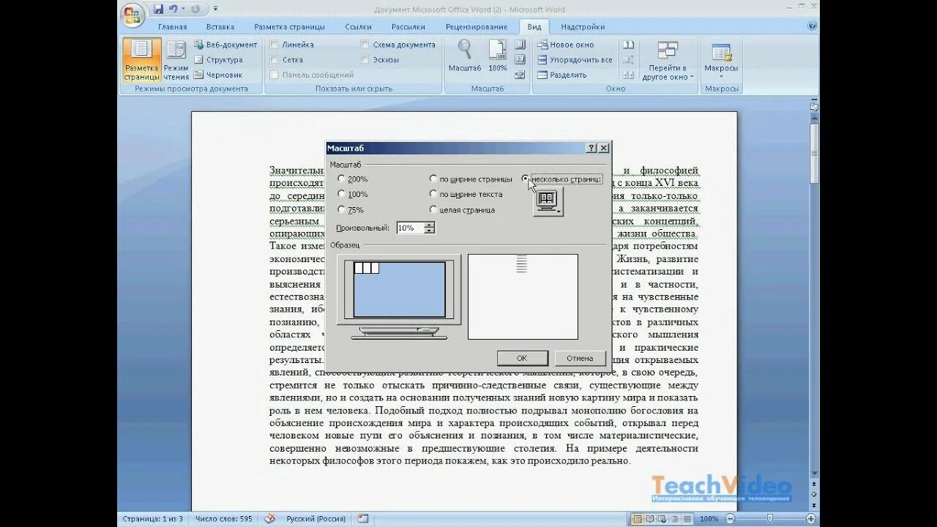Screen dimensions: 937x527
Task: Open Главная ribbon tab
Action: point(172,26)
